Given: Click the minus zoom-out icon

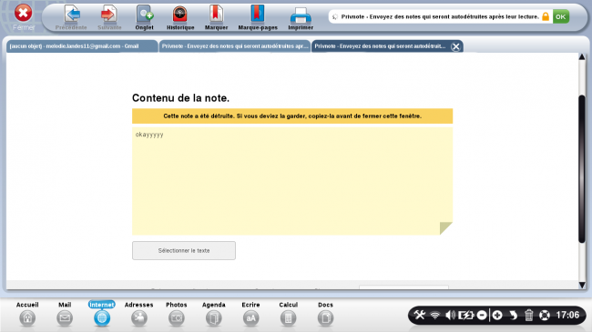Looking at the screenshot, I should (x=482, y=315).
